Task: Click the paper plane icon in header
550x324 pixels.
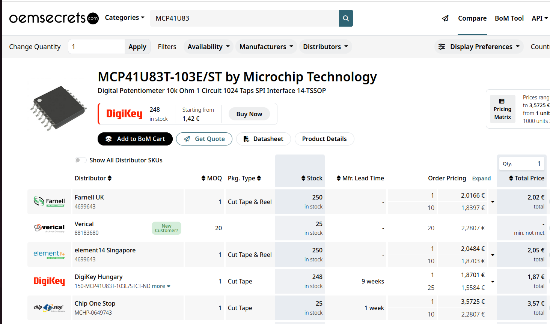Action: coord(445,18)
